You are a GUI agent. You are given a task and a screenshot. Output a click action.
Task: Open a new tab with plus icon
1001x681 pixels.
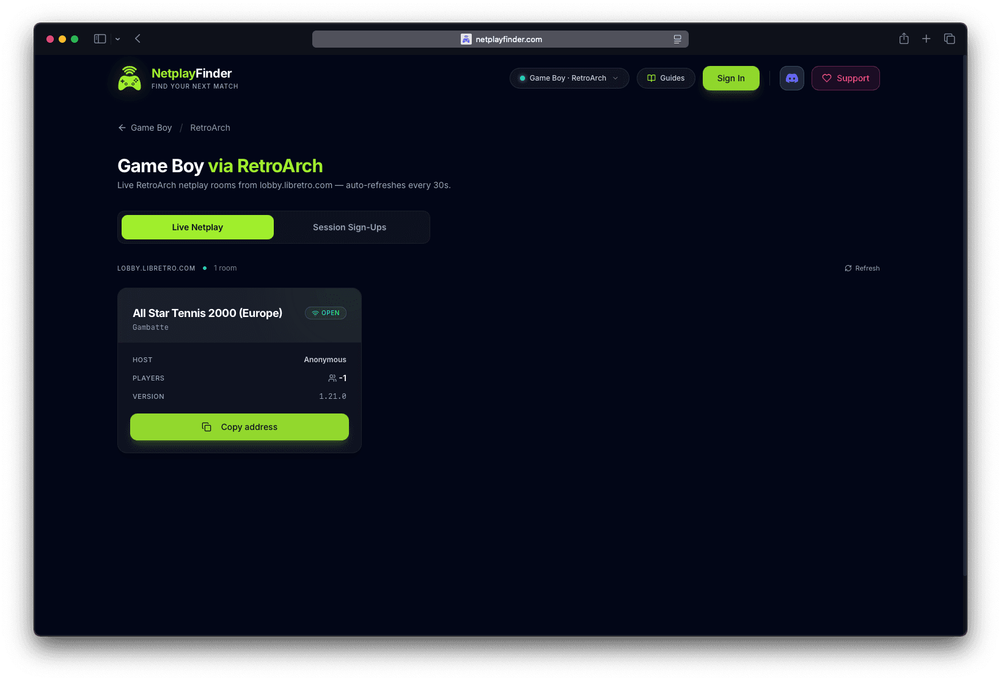click(x=926, y=38)
